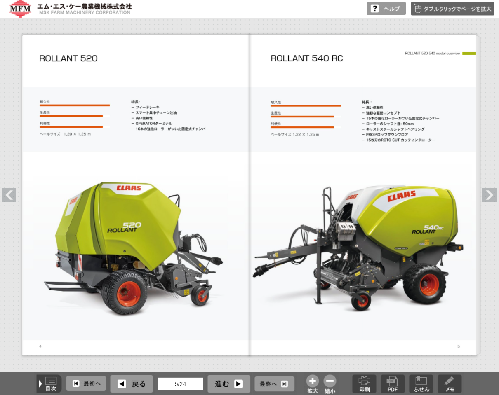This screenshot has height=395, width=499.
Task: Click the text スマート集中チェーン注油
Action: (156, 112)
